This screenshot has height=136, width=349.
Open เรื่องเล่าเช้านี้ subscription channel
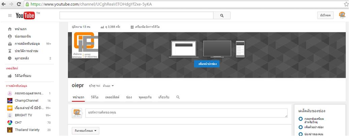pos(29,108)
